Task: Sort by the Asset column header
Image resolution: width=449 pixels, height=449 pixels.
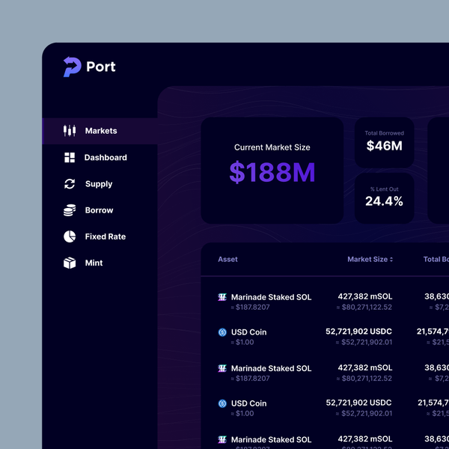Action: (227, 260)
